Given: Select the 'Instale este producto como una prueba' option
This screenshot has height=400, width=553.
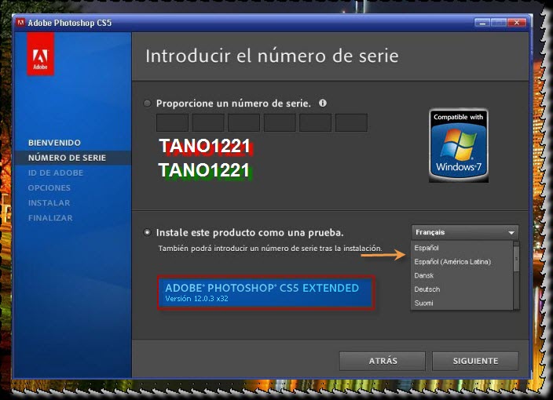Looking at the screenshot, I should (x=148, y=232).
